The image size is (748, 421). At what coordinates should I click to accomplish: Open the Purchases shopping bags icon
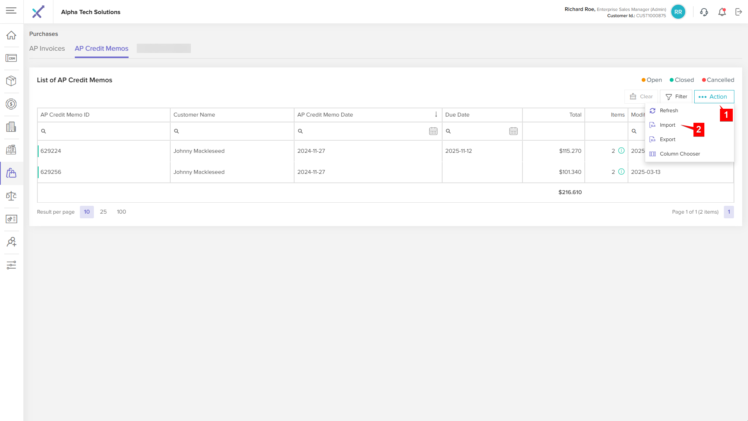[11, 173]
